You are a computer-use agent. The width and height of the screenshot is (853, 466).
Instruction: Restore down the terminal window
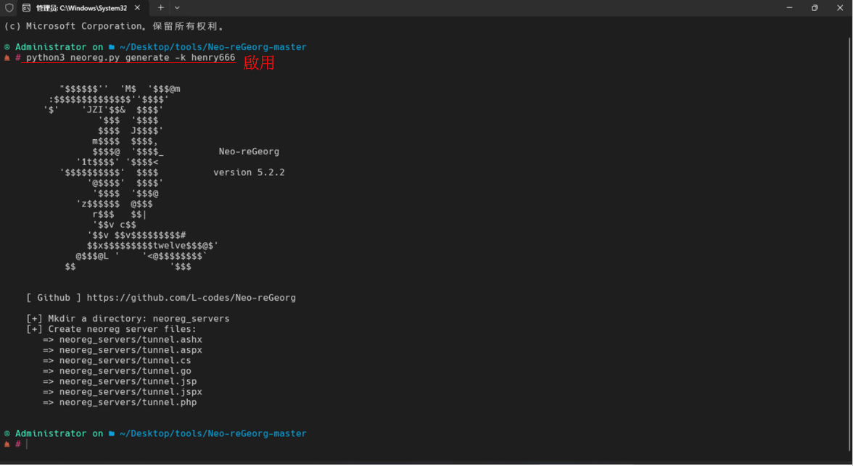[815, 8]
